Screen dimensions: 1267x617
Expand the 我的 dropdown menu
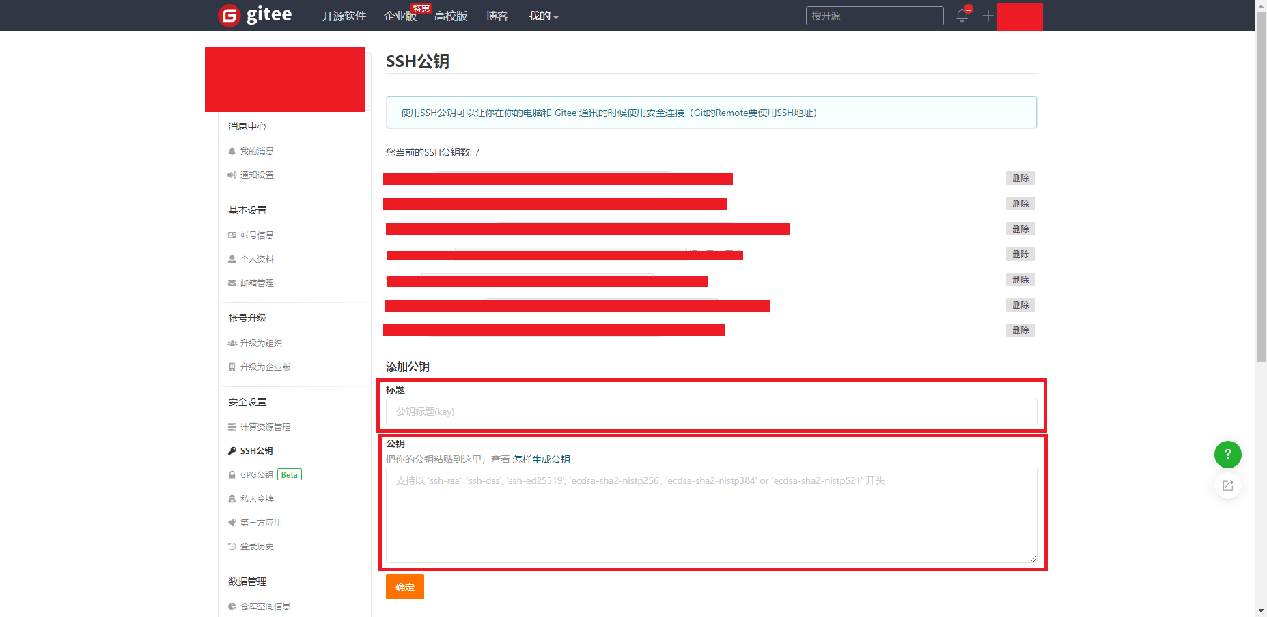coord(543,16)
